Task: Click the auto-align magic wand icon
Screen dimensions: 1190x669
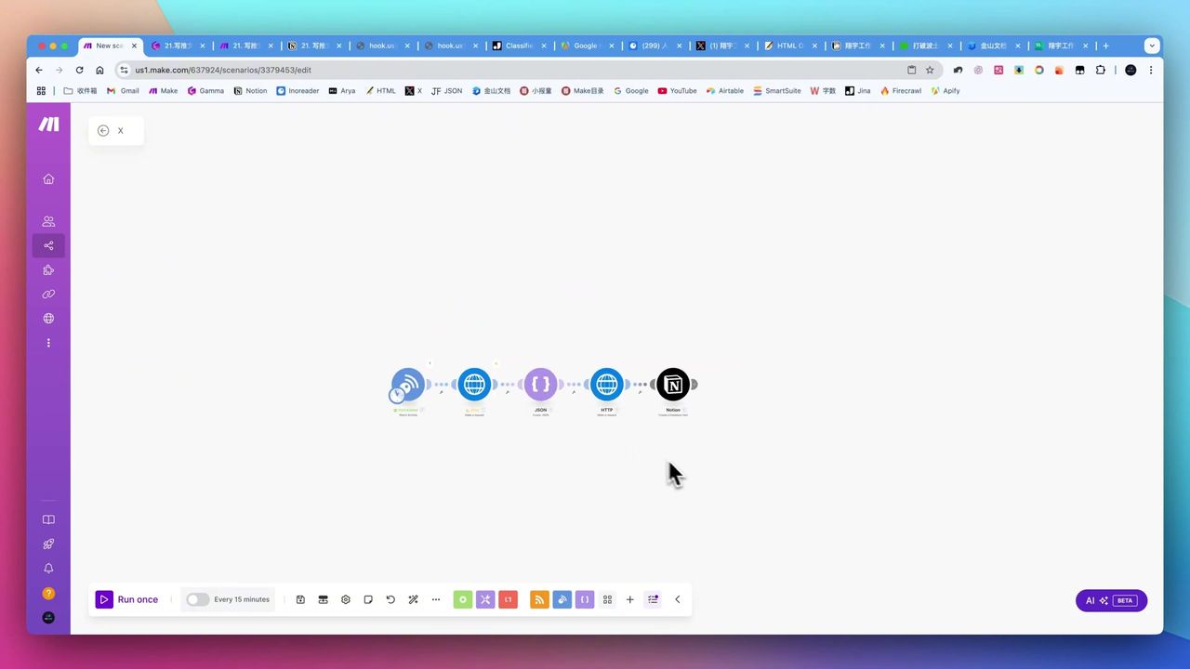Action: click(x=413, y=600)
